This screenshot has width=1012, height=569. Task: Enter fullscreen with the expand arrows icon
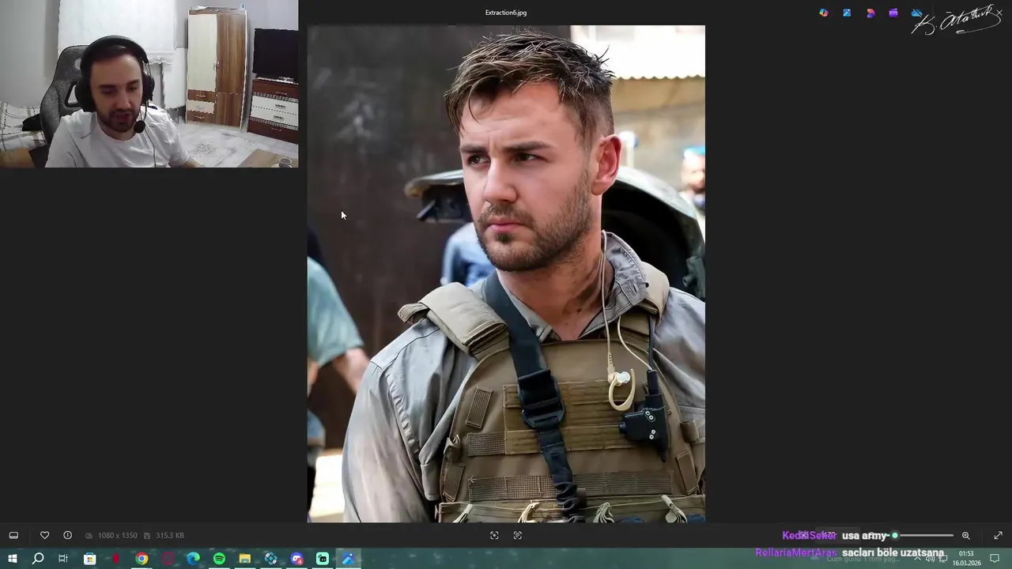pyautogui.click(x=998, y=536)
